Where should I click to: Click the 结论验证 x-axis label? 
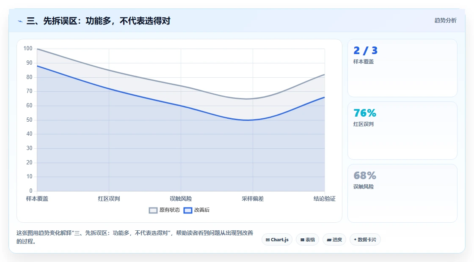pyautogui.click(x=324, y=199)
